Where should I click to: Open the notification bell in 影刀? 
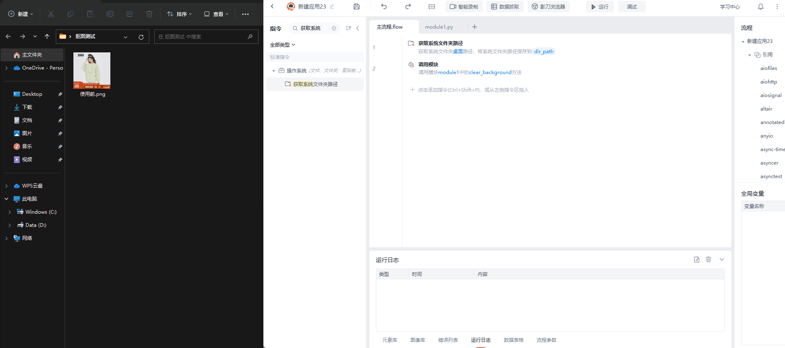[761, 7]
